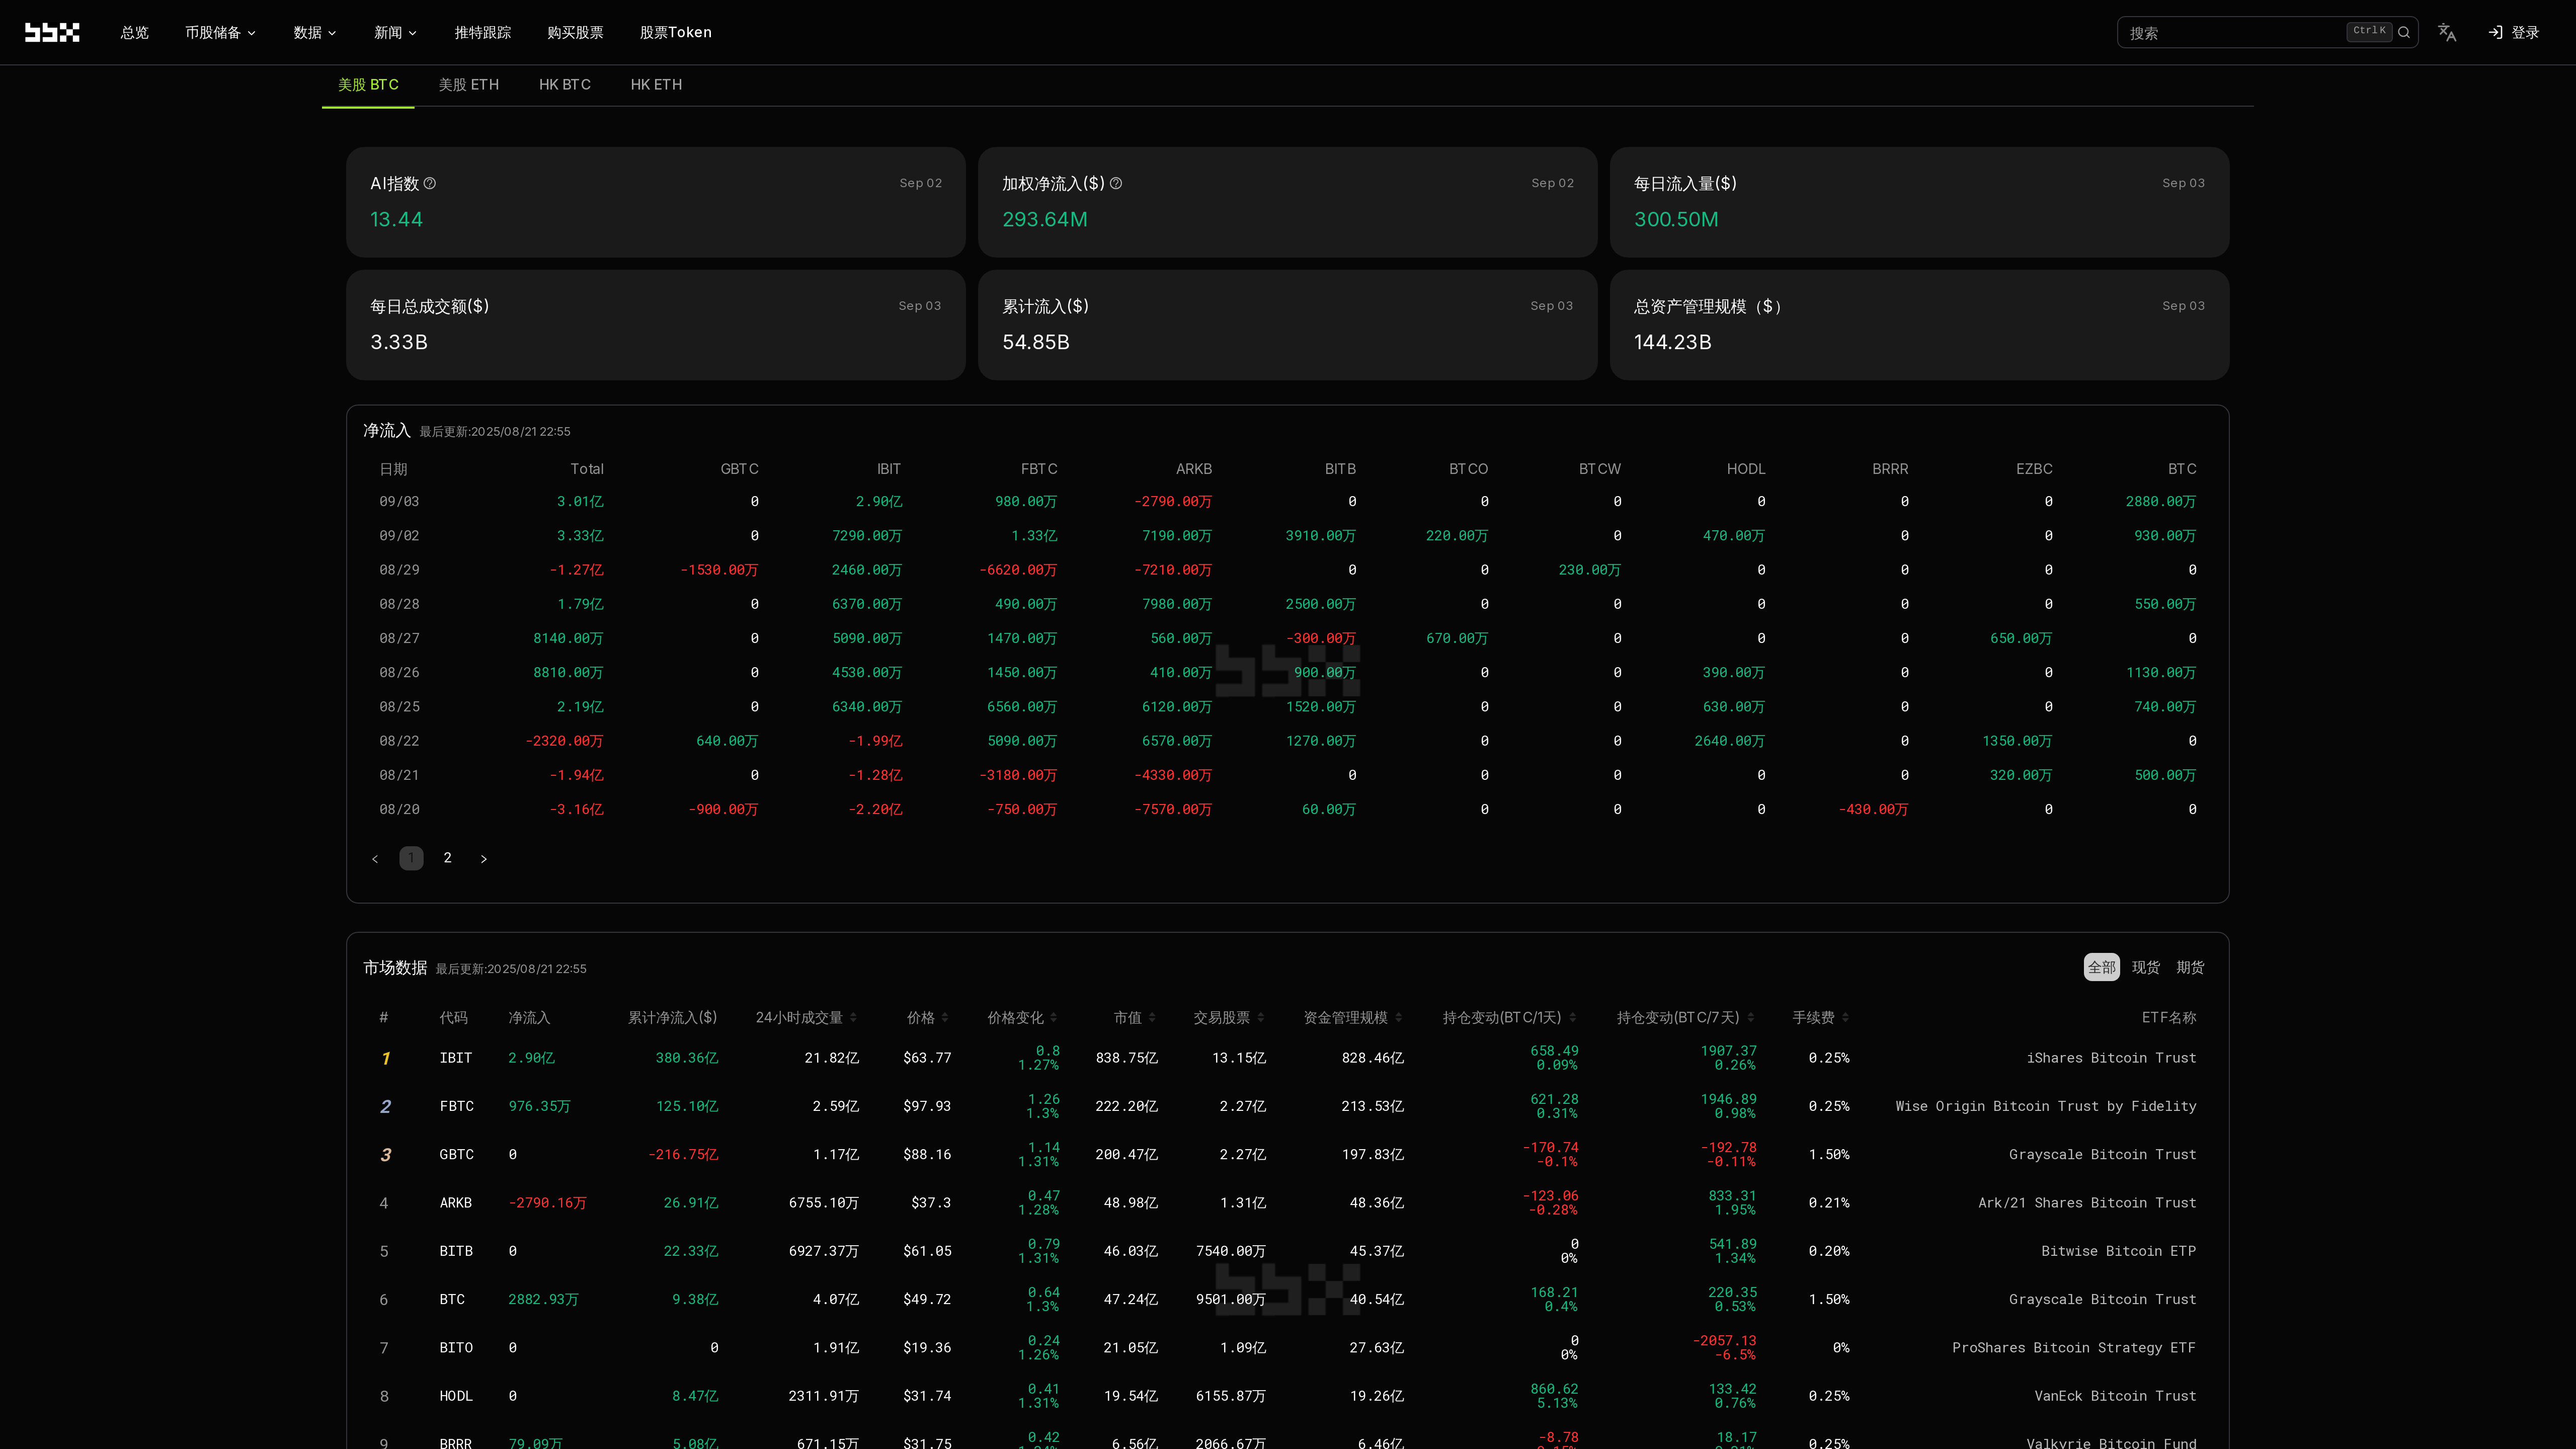Switch to HK BTC tab
Image resolution: width=2576 pixels, height=1449 pixels.
point(565,85)
